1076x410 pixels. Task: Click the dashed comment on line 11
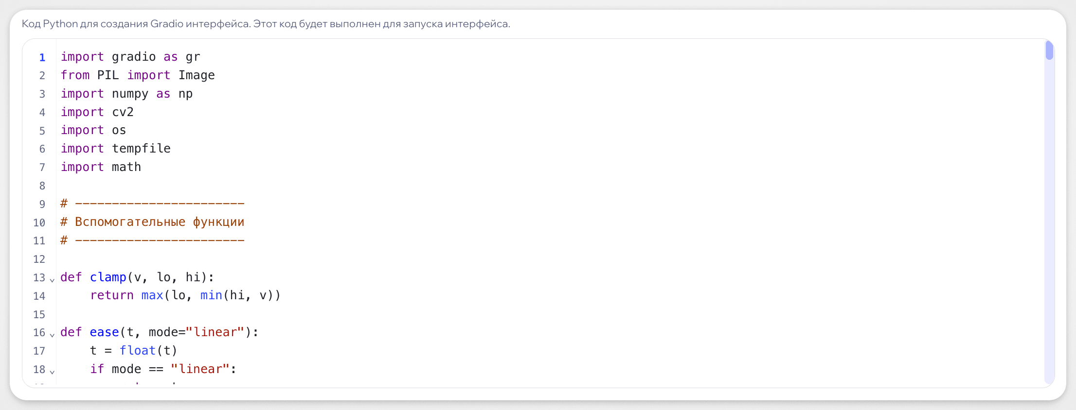point(152,240)
